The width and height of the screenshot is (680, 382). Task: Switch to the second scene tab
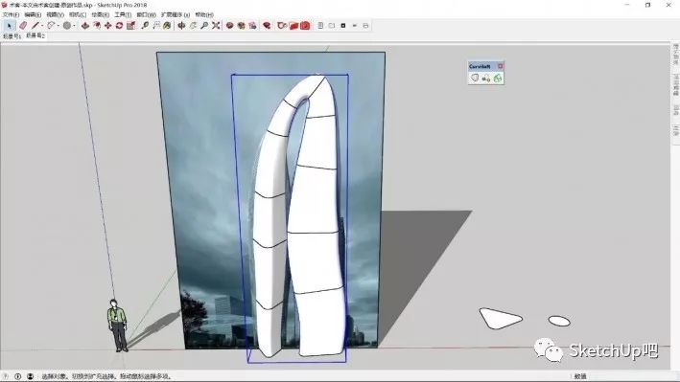coord(35,36)
